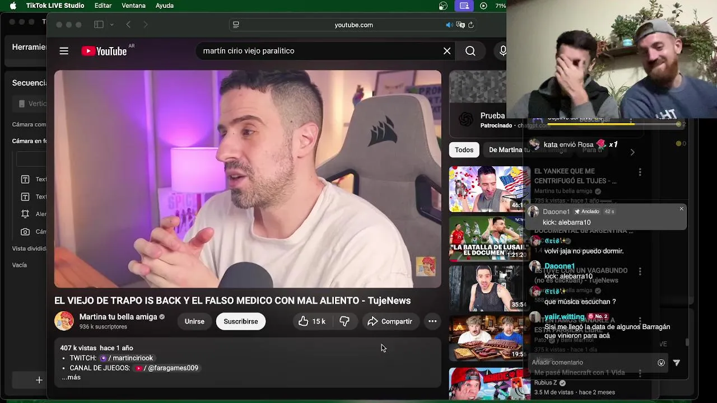Subscribe with the Suscribirse button

pyautogui.click(x=241, y=321)
